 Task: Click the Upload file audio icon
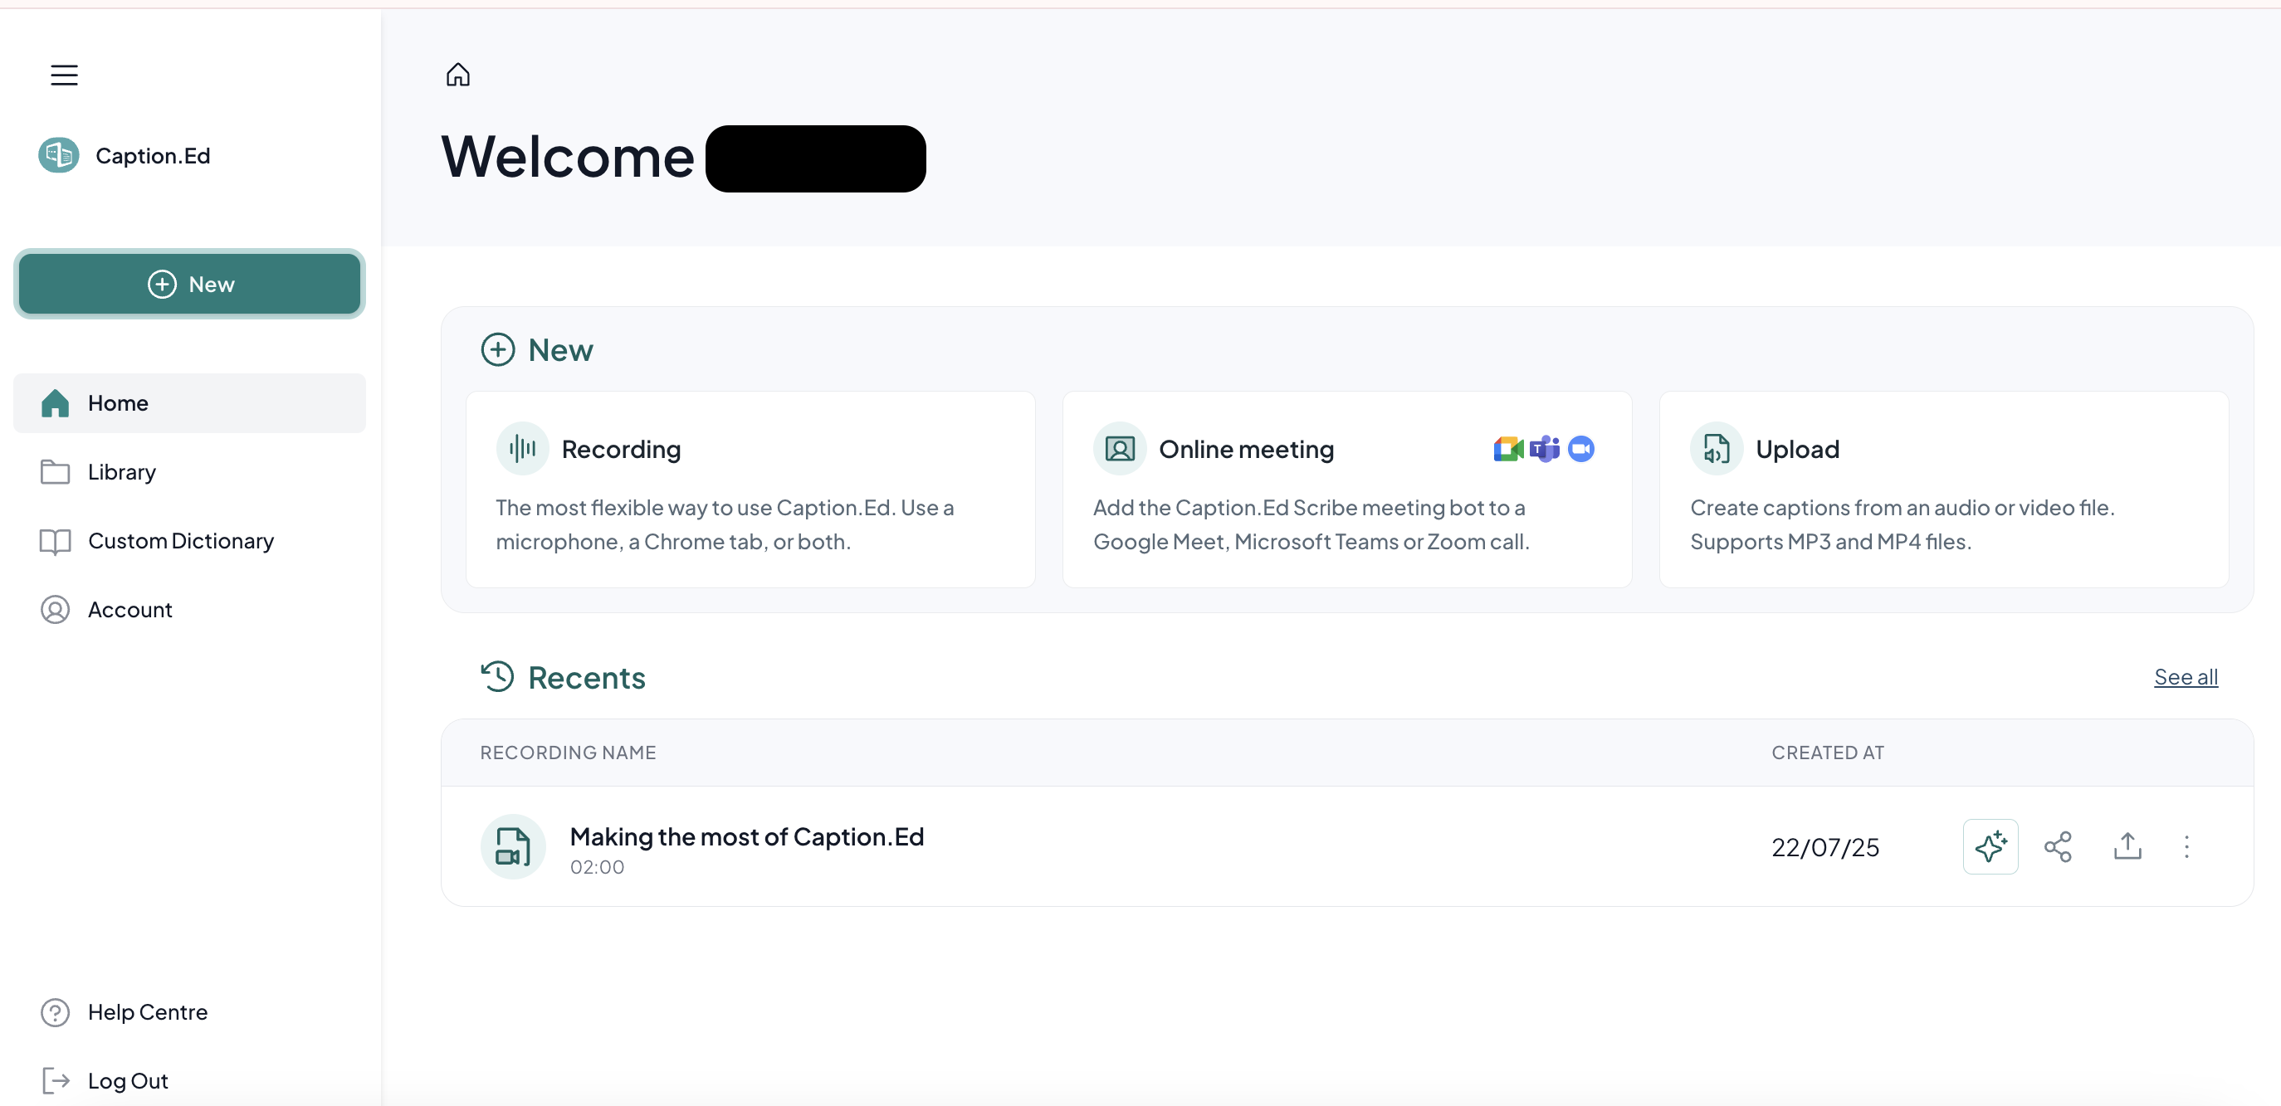pyautogui.click(x=1716, y=450)
